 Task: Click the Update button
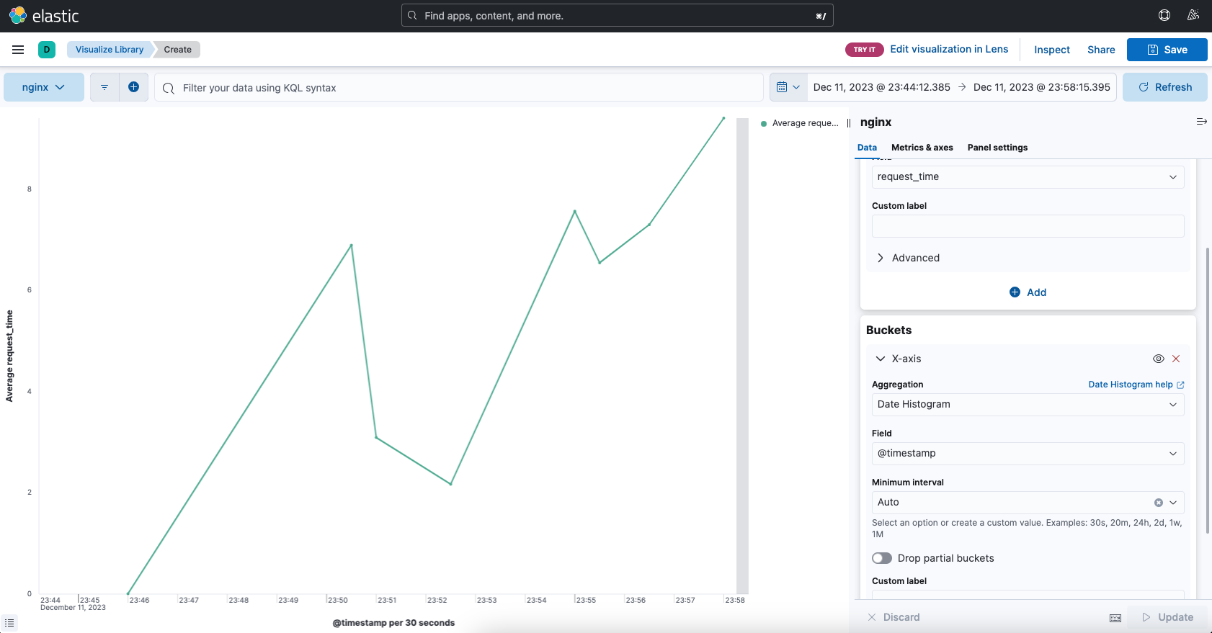coord(1167,617)
